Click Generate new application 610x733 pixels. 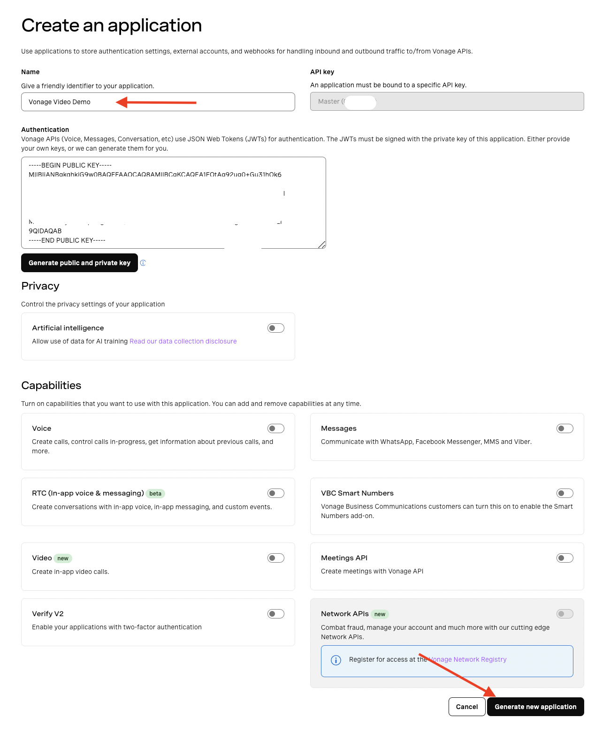click(535, 706)
